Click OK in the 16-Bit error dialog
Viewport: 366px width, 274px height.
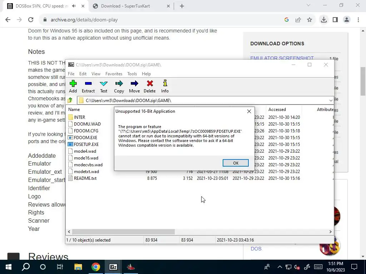[x=236, y=163]
